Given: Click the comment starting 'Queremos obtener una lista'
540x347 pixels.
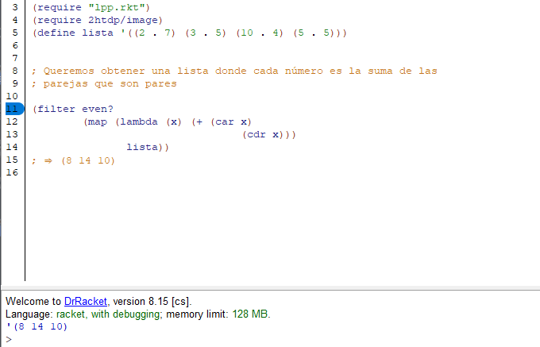Looking at the screenshot, I should tap(234, 71).
